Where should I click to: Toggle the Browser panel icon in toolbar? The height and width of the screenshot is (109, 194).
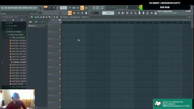(x=135, y=13)
